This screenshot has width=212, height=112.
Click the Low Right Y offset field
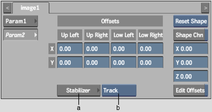point(150,62)
